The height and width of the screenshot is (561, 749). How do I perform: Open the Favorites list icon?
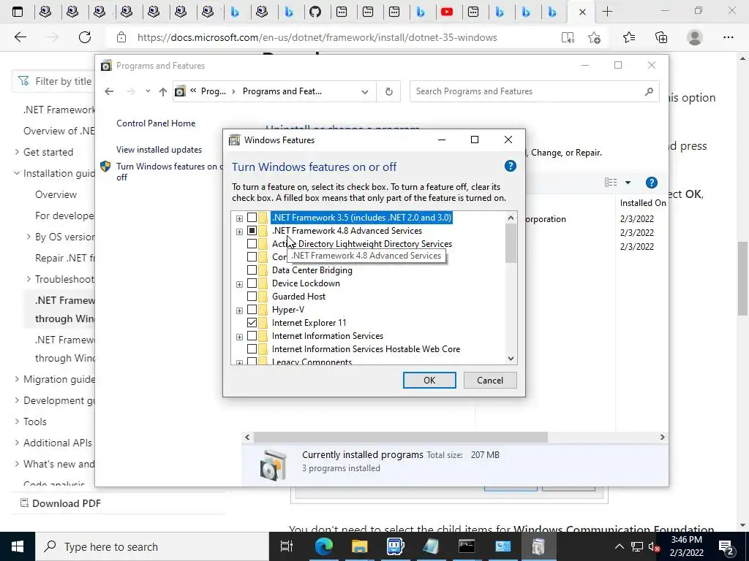629,37
